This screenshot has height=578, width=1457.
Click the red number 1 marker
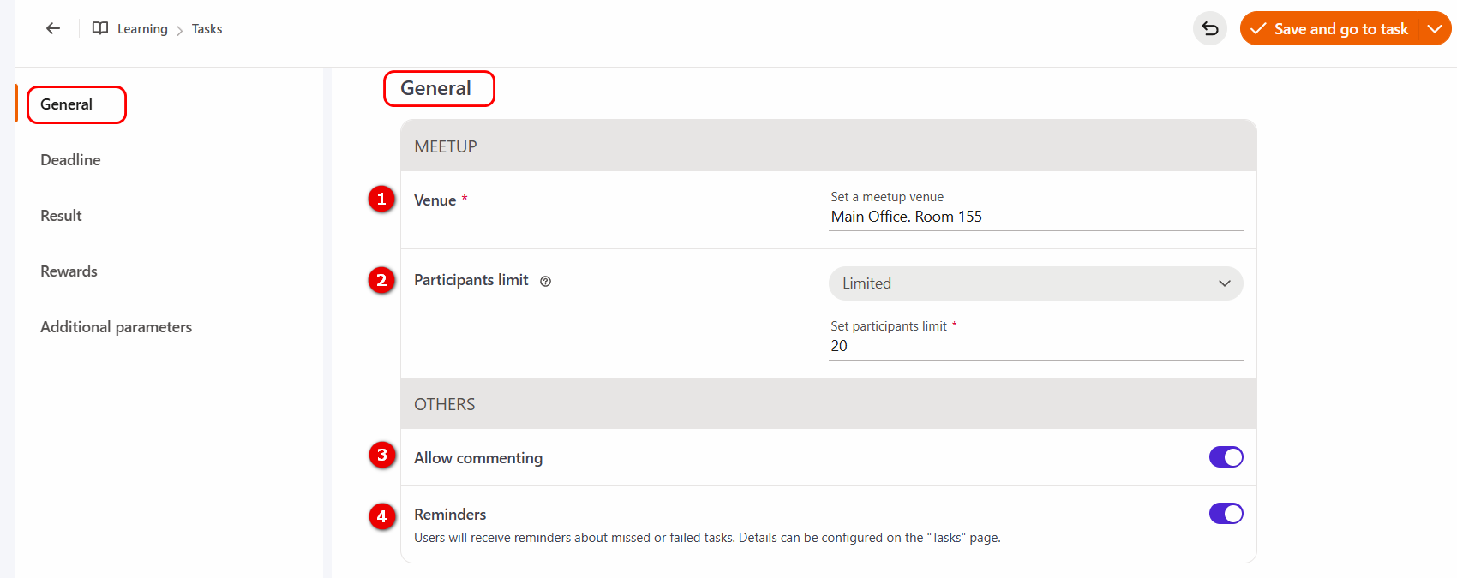click(381, 199)
